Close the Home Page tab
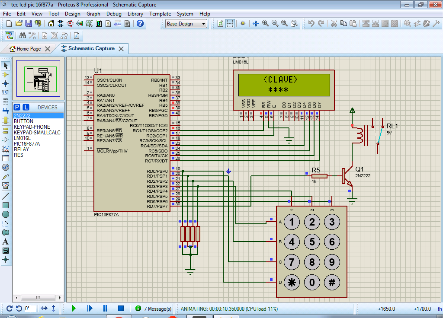Image resolution: width=443 pixels, height=318 pixels. (48, 49)
